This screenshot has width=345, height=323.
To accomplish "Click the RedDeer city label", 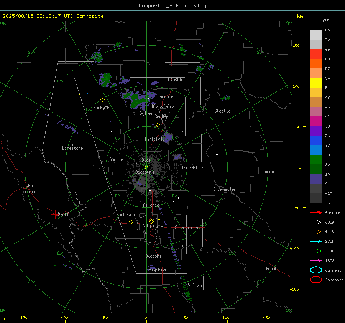I will click(163, 116).
